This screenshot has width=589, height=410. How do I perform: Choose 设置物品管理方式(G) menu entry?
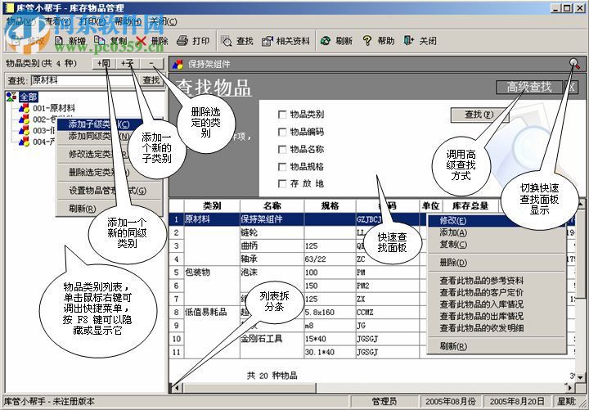109,191
